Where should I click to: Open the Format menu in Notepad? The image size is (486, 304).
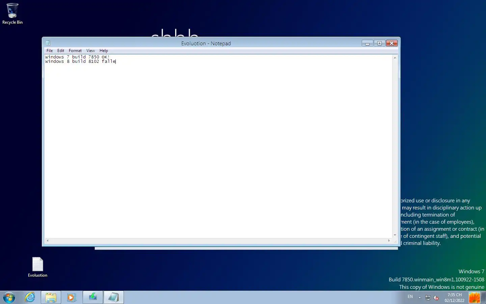[75, 51]
